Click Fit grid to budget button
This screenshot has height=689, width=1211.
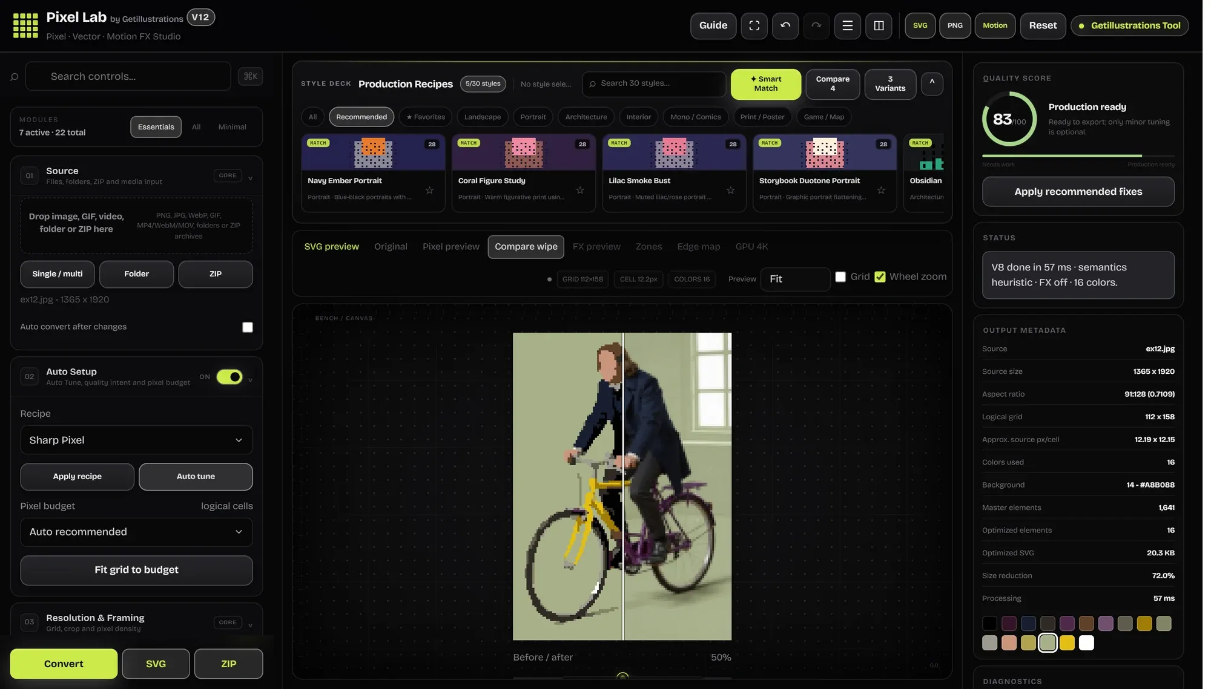(136, 570)
